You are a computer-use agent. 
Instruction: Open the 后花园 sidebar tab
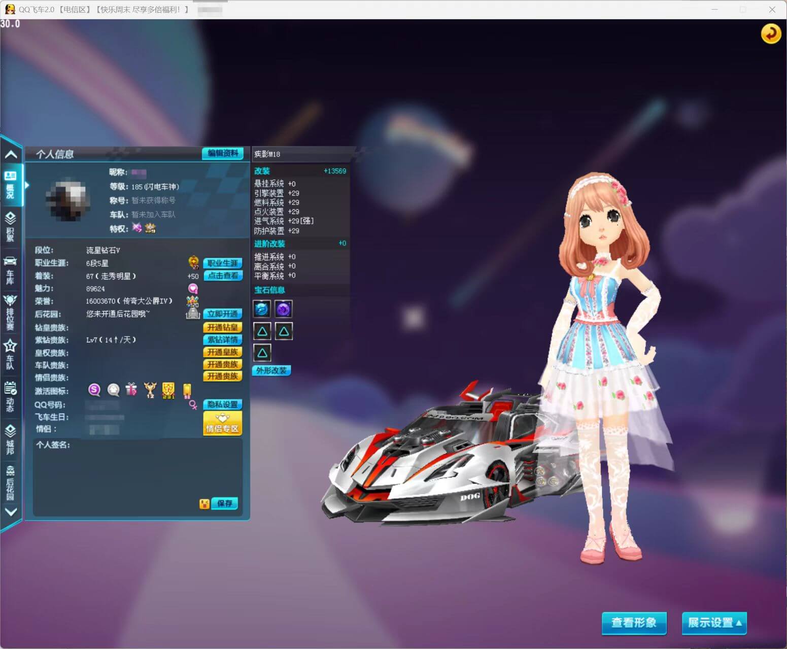tap(11, 482)
